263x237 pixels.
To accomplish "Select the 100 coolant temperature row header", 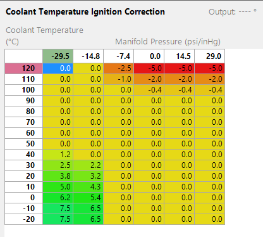I will click(x=24, y=90).
